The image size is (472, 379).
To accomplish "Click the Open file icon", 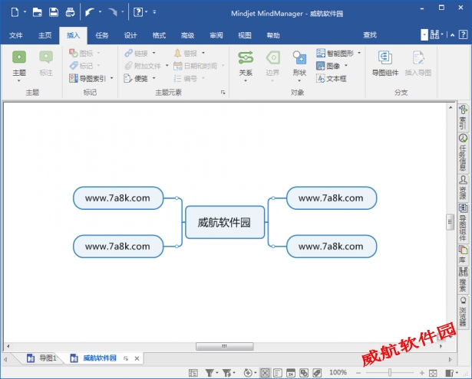I will pos(38,12).
